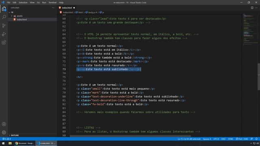Screen dimensions: 260x146
Task: Select the index.html editor tab
Action: [67, 8]
